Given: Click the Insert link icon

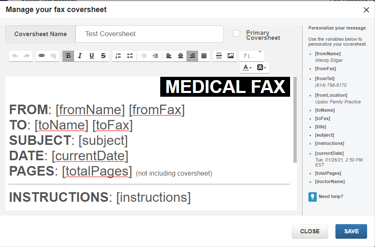Looking at the screenshot, I should point(42,56).
